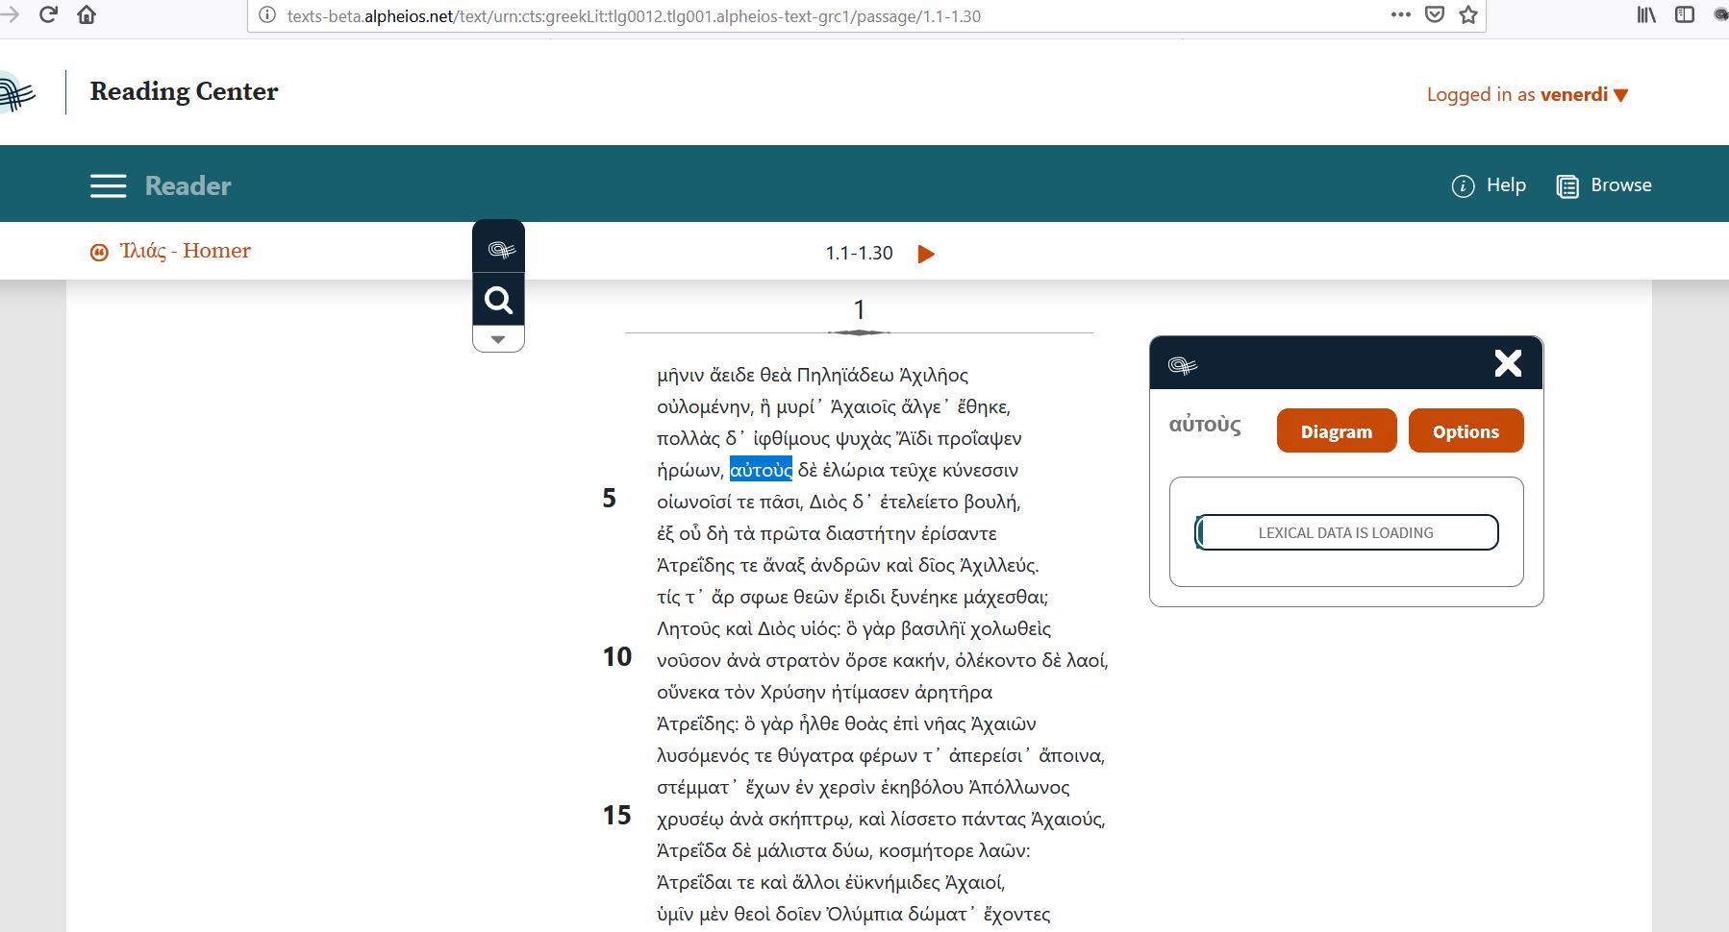The width and height of the screenshot is (1729, 932).
Task: Click the word στέμματ᾽ in line fourteen
Action: click(696, 787)
